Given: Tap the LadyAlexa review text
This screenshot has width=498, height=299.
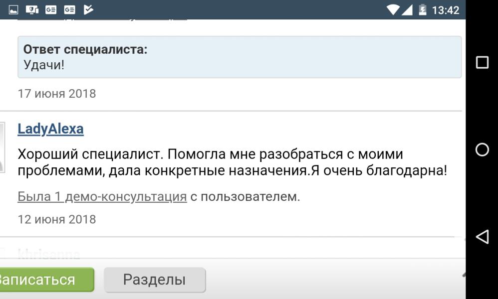Looking at the screenshot, I should pyautogui.click(x=232, y=162).
